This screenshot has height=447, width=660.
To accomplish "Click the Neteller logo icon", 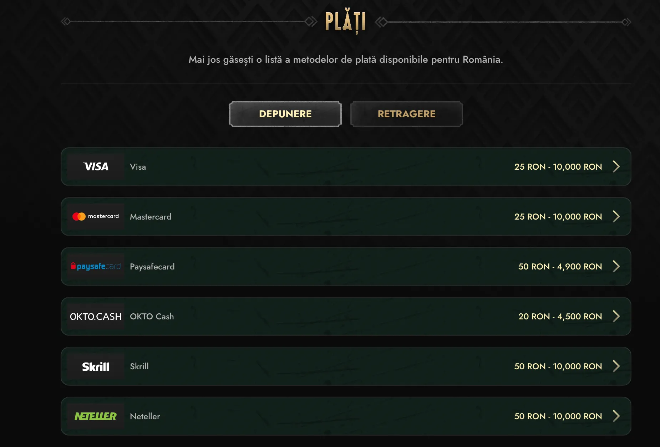I will (96, 416).
